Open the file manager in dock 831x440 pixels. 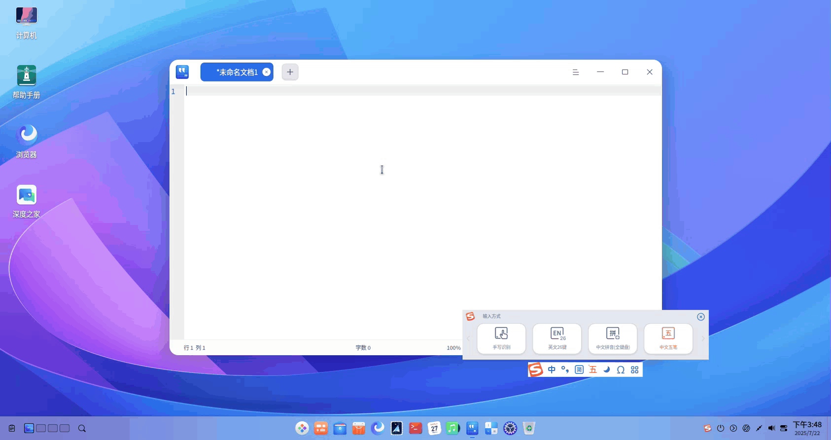click(340, 428)
